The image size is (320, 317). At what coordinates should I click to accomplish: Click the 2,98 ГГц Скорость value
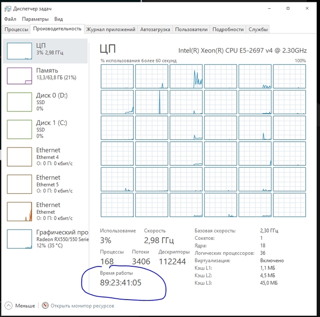click(159, 240)
